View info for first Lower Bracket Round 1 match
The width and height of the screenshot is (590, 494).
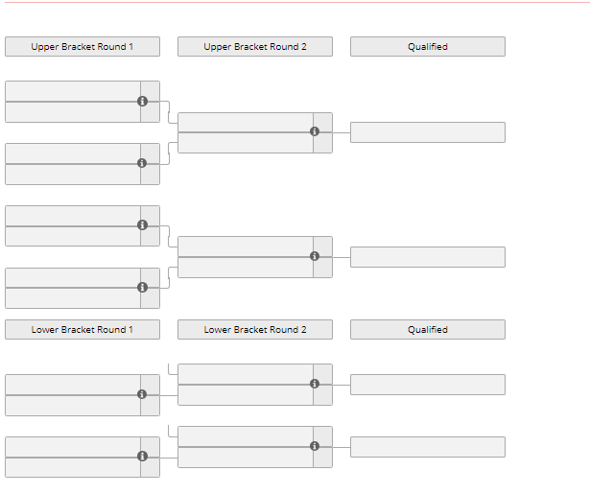coord(142,394)
